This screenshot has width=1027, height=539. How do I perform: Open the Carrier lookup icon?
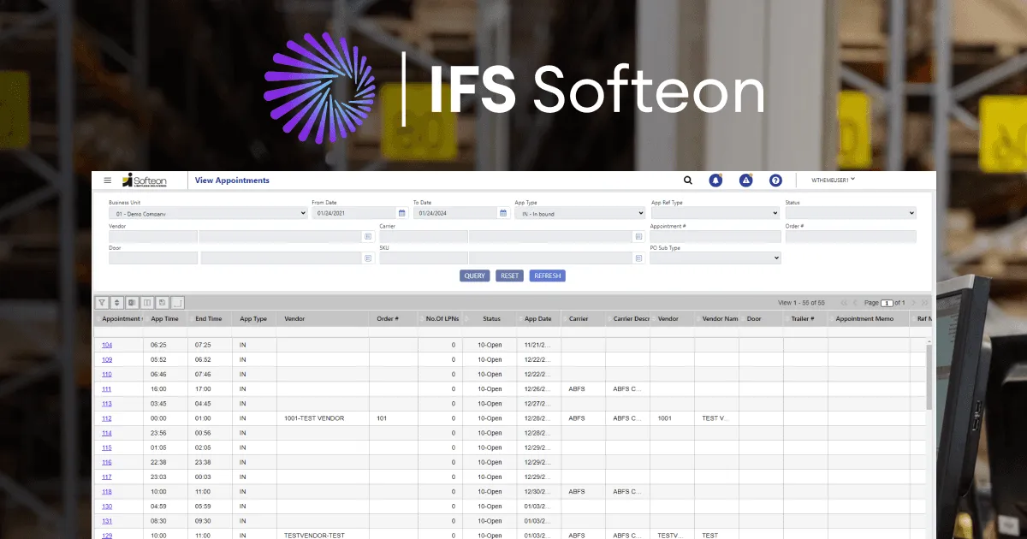638,236
